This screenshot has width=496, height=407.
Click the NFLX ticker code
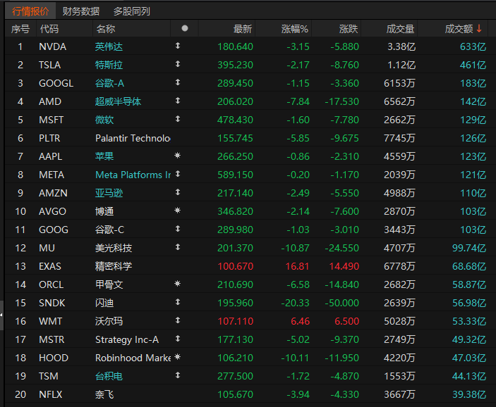(x=51, y=395)
